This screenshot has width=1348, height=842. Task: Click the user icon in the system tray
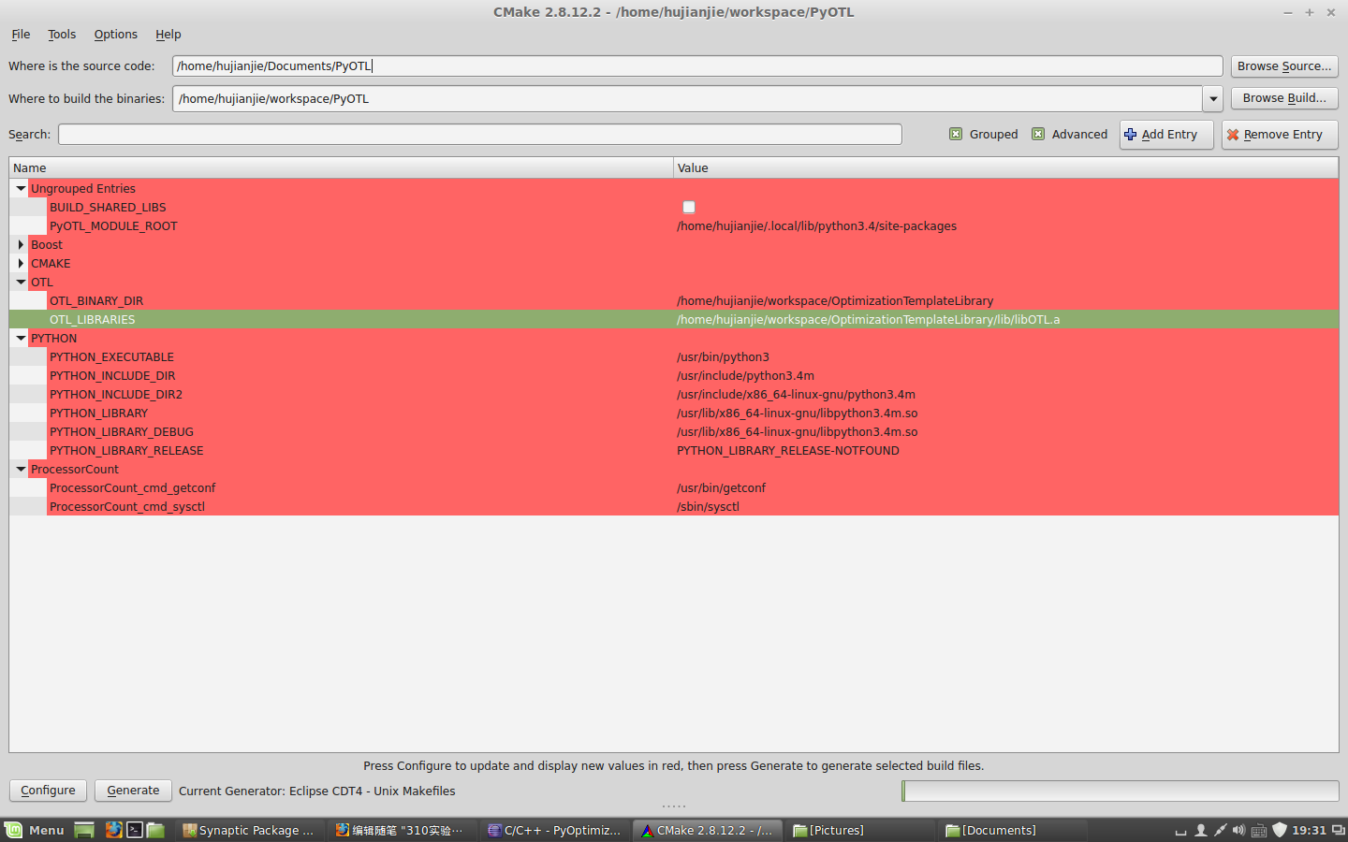[1200, 830]
